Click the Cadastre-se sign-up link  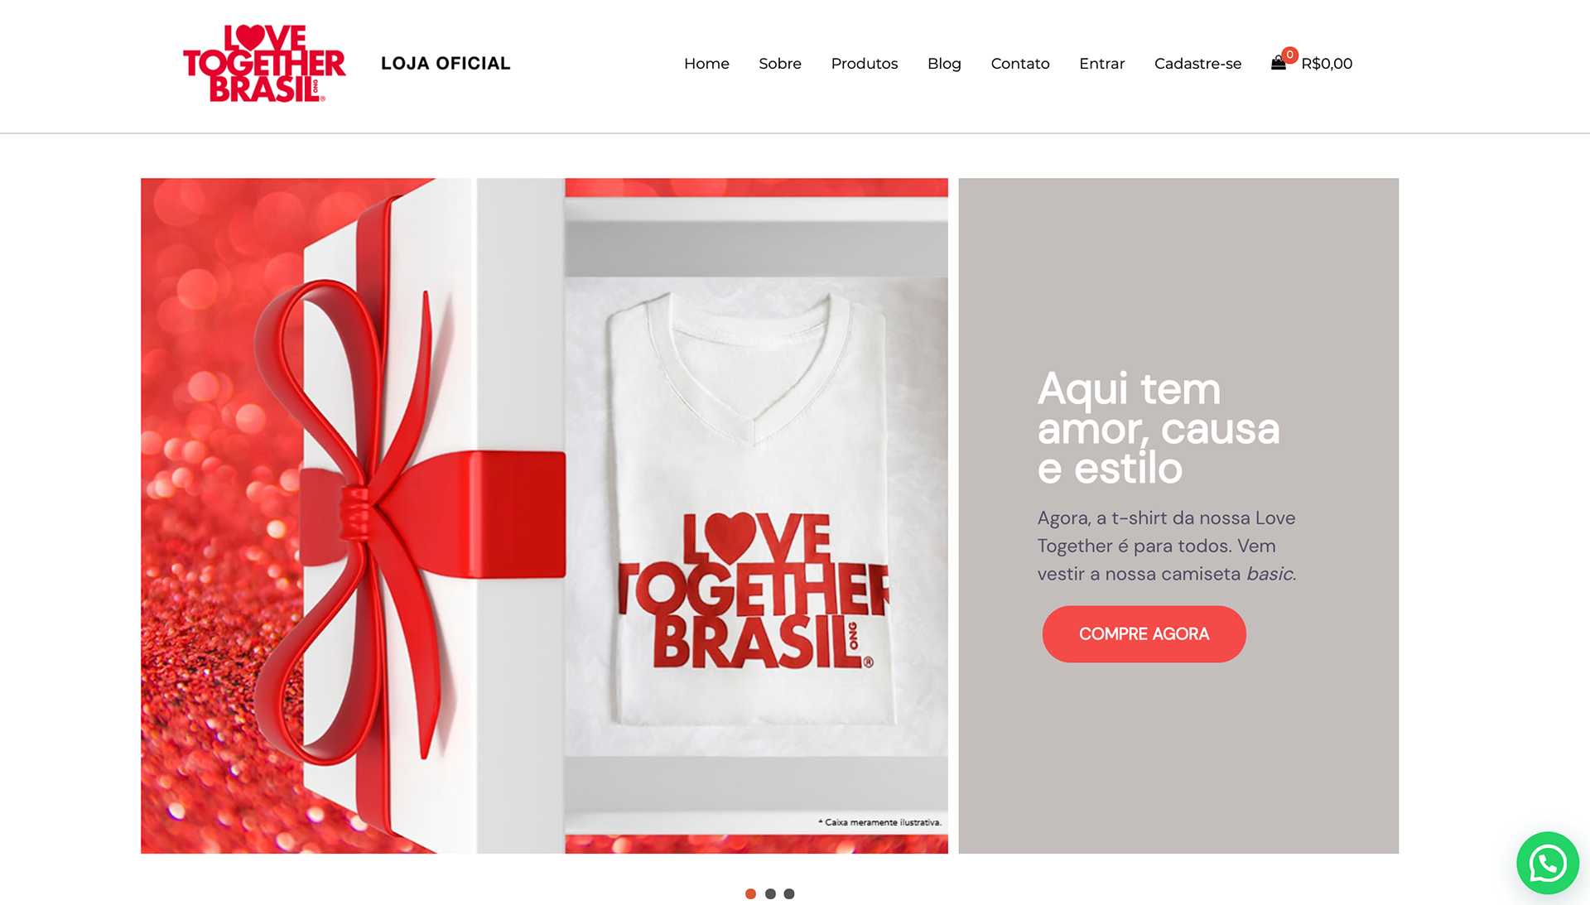click(x=1197, y=64)
